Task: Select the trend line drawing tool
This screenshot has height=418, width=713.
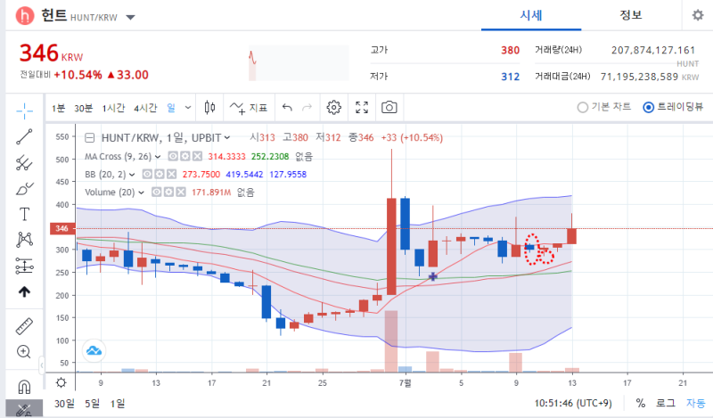Action: [25, 136]
